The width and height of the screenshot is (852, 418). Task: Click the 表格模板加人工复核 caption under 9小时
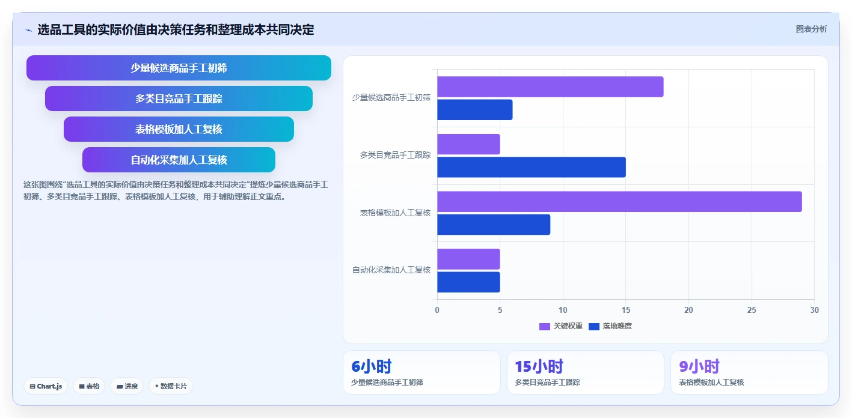coord(711,383)
